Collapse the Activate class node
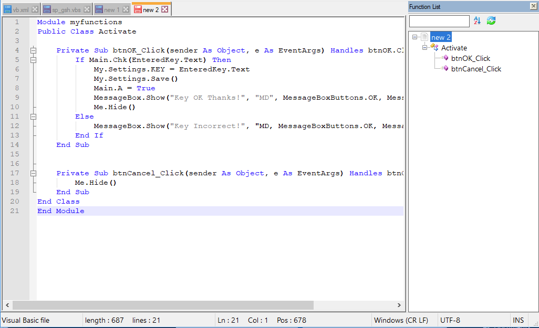The image size is (539, 328). pos(425,47)
